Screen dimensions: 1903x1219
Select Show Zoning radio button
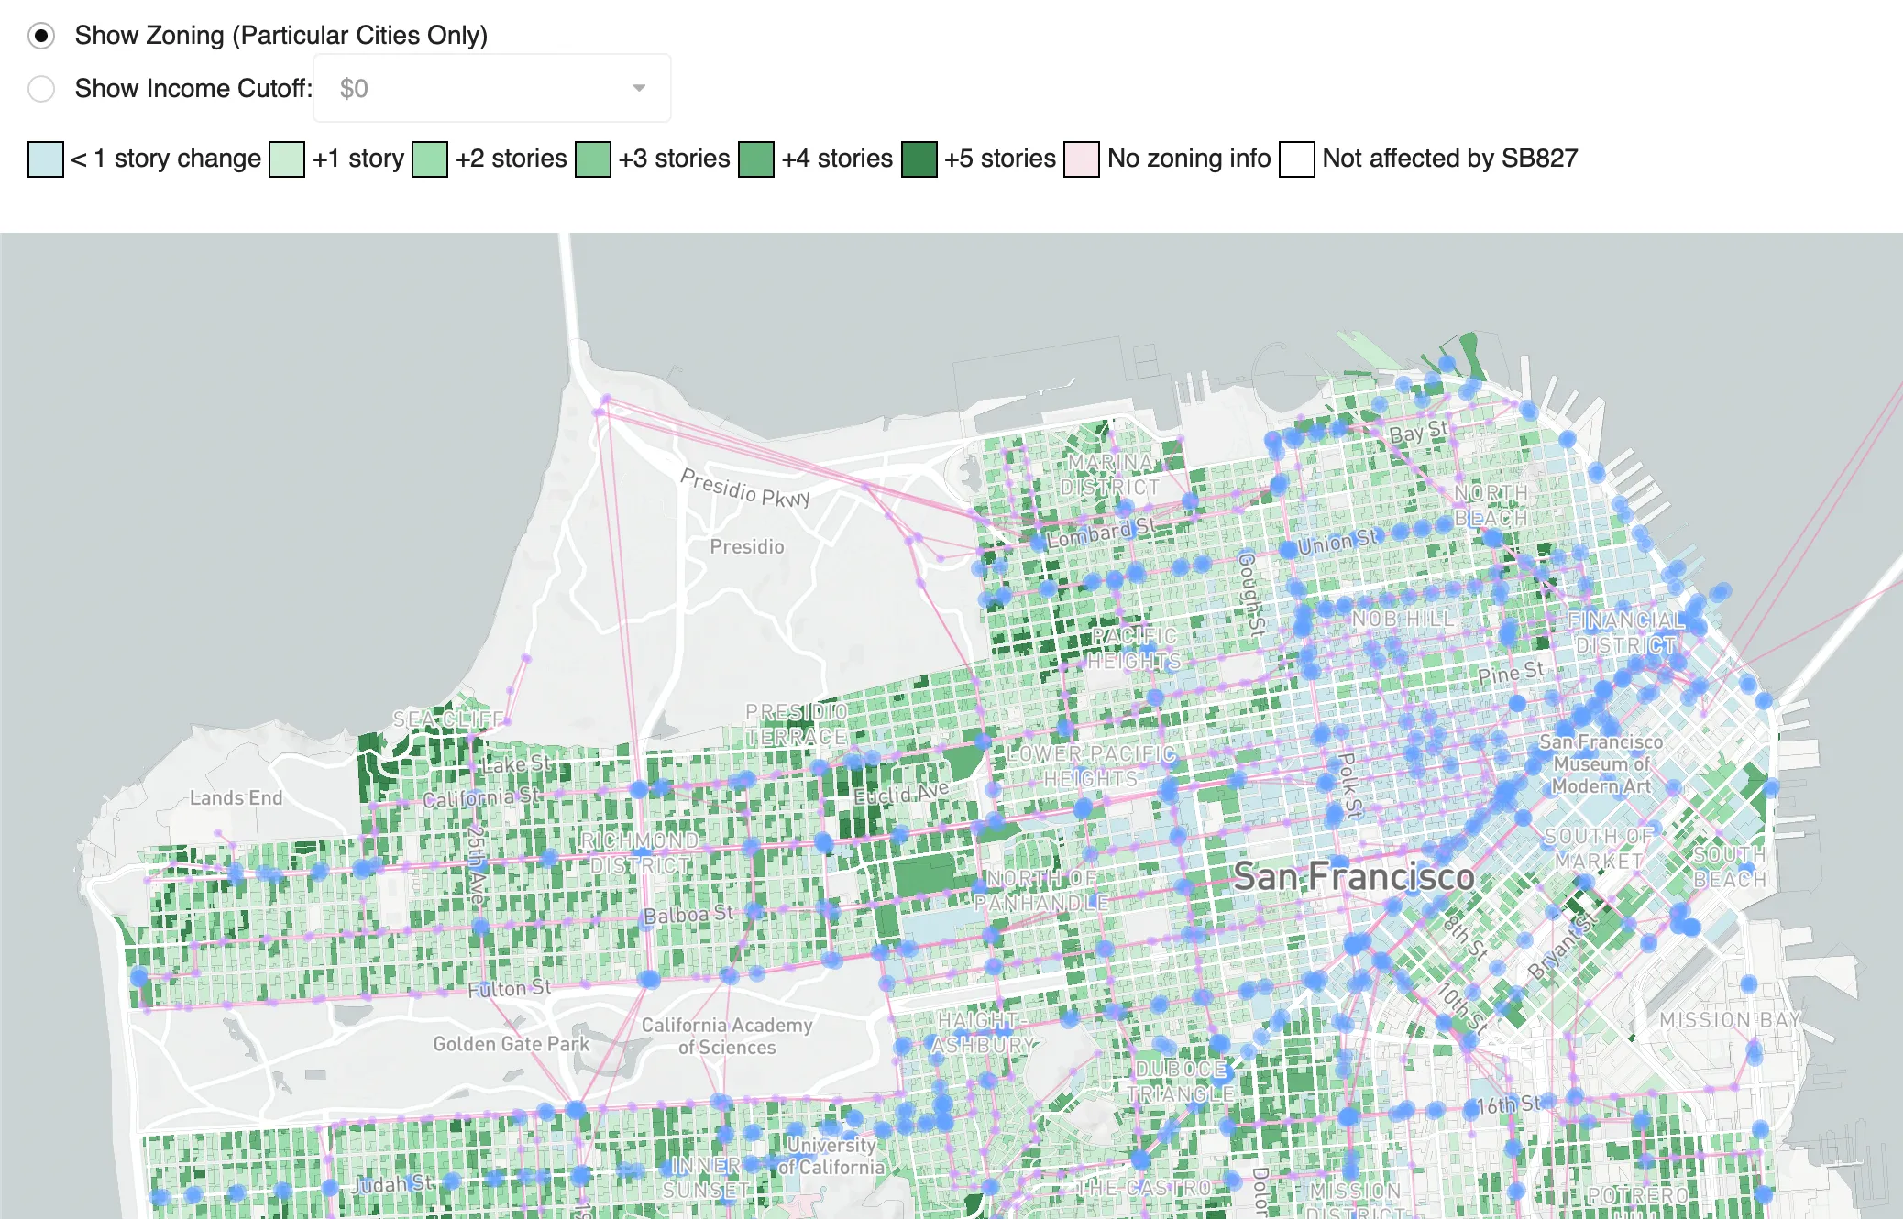[x=41, y=36]
